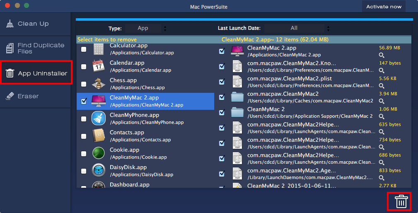The width and height of the screenshot is (418, 213).
Task: Click the Find Duplicate Files documents icon
Action: pyautogui.click(x=10, y=48)
